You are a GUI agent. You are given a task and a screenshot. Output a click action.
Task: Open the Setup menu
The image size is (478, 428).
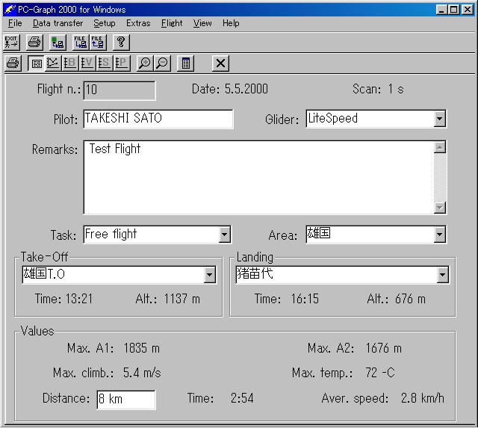pos(105,23)
